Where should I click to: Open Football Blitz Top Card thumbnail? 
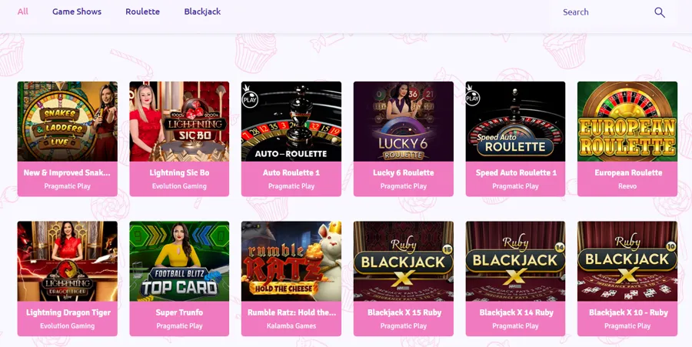point(179,262)
